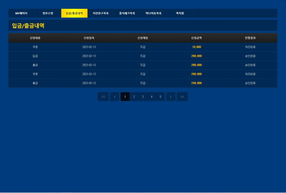Click the 진행결과 column header
Viewport: 286px width, 193px height.
point(250,38)
